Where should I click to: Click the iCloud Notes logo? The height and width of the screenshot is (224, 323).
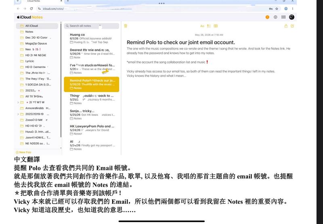[x=29, y=17]
